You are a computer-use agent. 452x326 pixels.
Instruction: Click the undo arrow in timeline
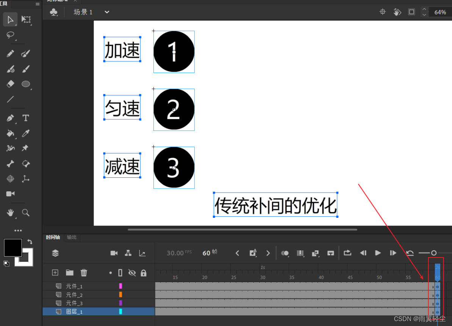pyautogui.click(x=410, y=253)
